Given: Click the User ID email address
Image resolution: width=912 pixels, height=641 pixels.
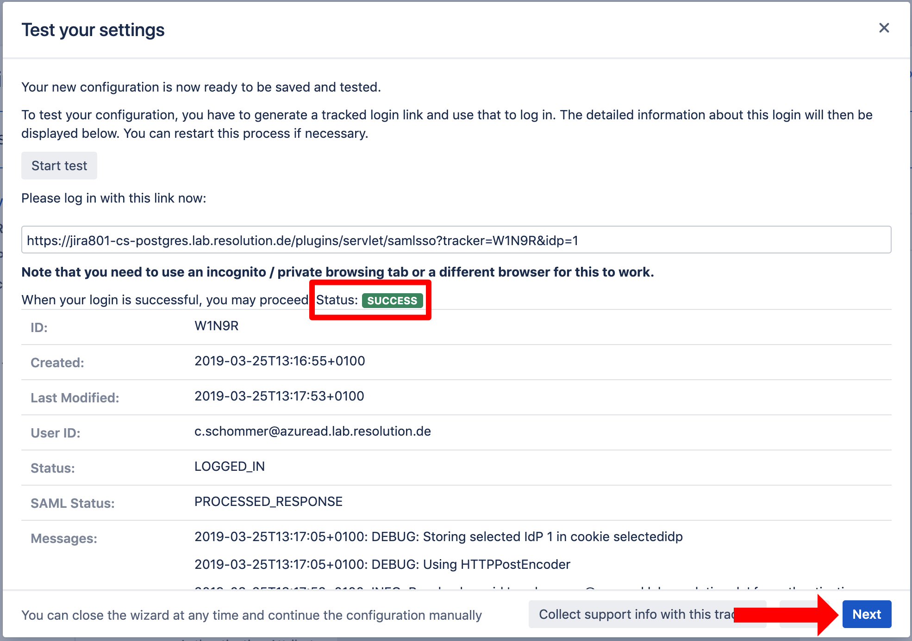Looking at the screenshot, I should tap(312, 431).
